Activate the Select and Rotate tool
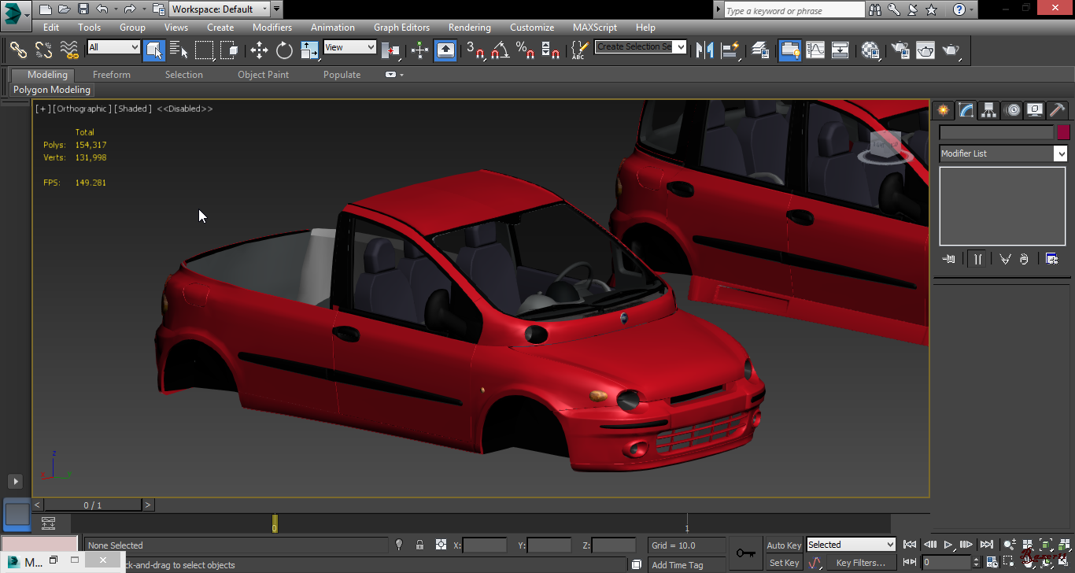 pos(284,51)
